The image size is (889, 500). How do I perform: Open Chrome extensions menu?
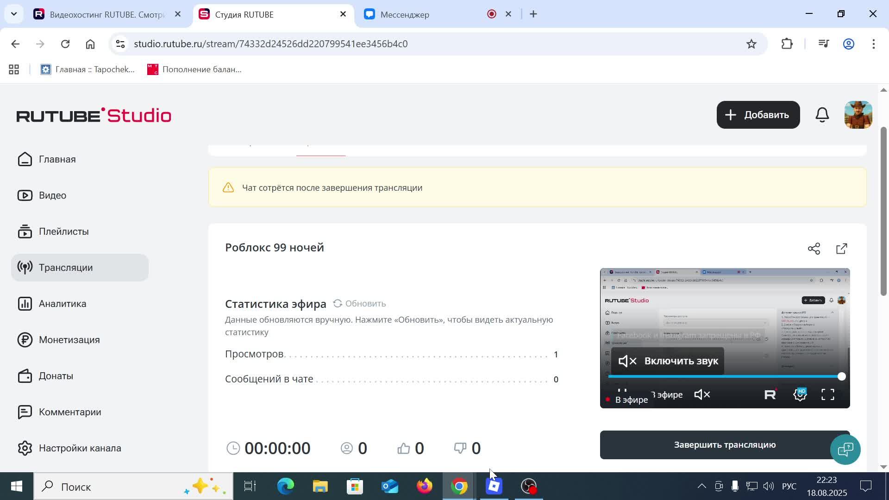(787, 44)
